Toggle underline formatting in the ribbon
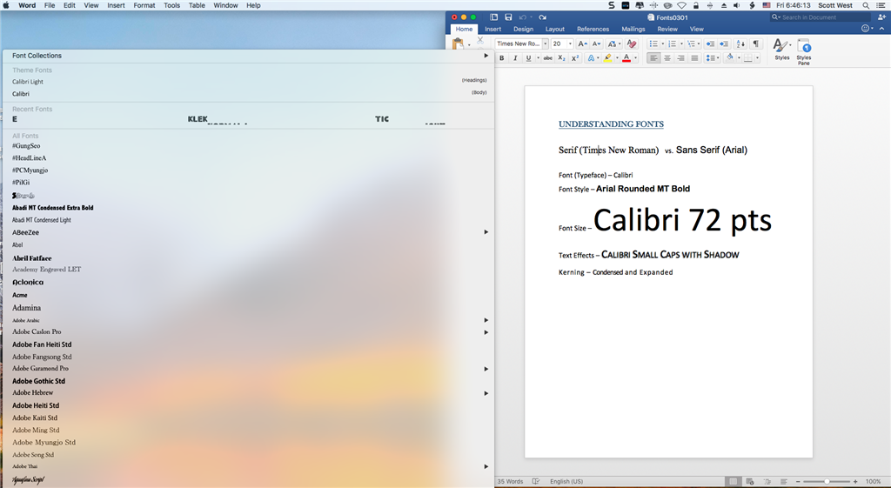The width and height of the screenshot is (891, 488). [528, 58]
